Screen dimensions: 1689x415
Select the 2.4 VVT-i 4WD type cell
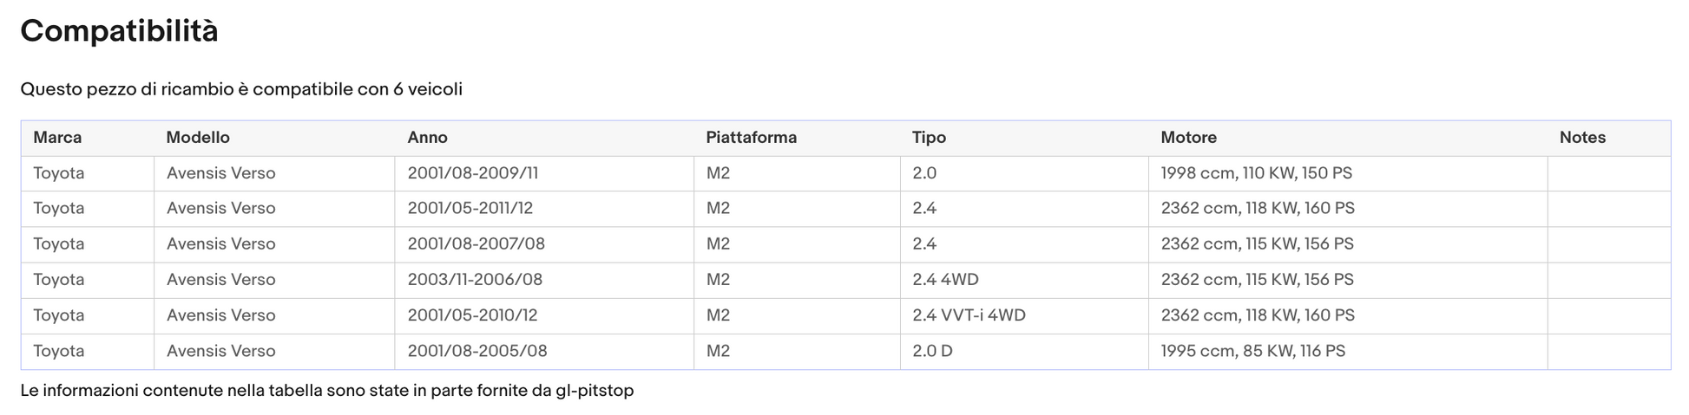(x=1024, y=315)
